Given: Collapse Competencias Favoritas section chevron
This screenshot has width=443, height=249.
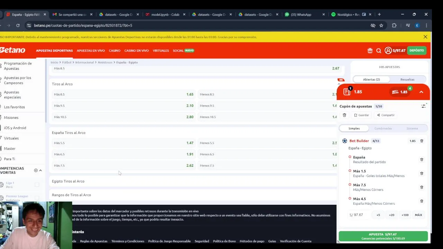Looking at the screenshot, I should click(40, 170).
